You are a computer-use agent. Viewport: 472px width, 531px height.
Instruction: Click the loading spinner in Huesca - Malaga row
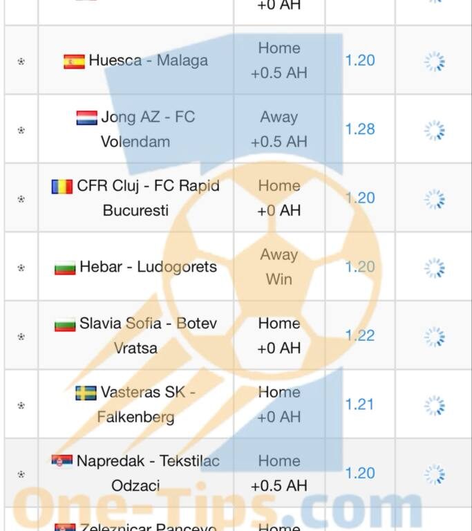[x=435, y=62]
